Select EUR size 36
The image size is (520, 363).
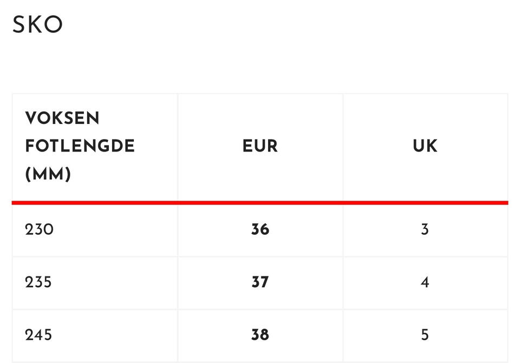click(260, 229)
